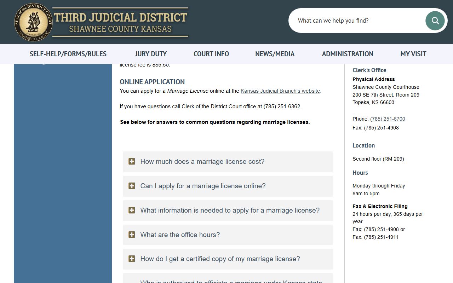Click the plus icon beside office hours question
The width and height of the screenshot is (453, 283).
(132, 235)
